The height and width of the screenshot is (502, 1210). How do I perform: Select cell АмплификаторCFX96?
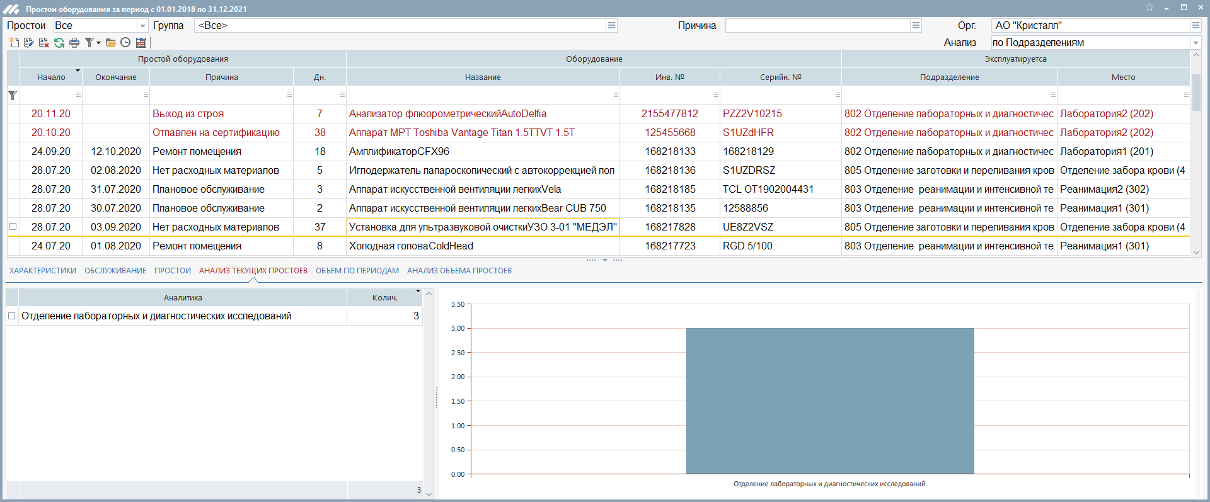tap(483, 152)
